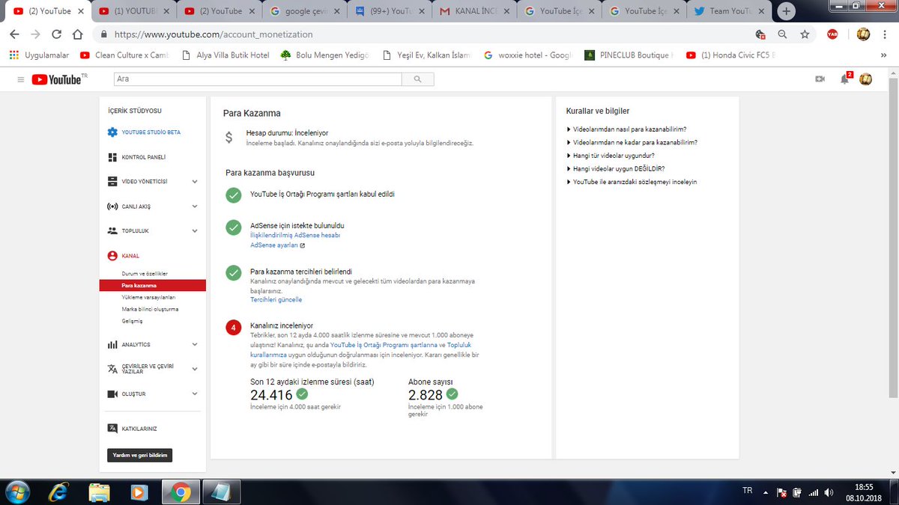Open the YouTube hamburger guide menu

pyautogui.click(x=20, y=79)
